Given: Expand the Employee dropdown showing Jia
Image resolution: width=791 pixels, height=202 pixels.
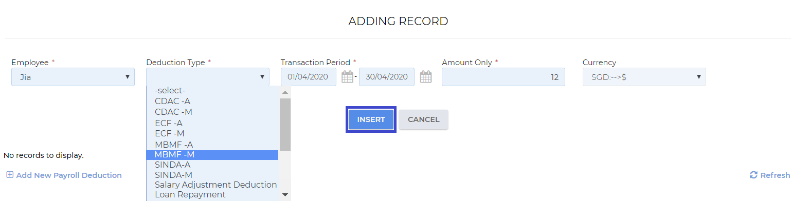Looking at the screenshot, I should (73, 77).
